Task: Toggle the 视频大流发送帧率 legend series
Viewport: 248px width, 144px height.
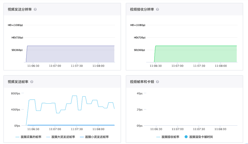Action: [x=61, y=137]
